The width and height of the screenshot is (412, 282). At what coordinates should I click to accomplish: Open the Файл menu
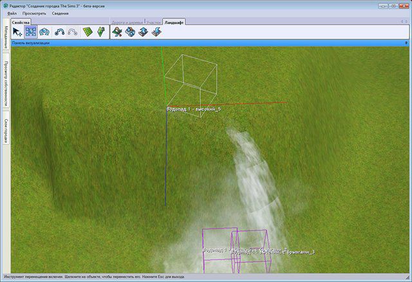tap(12, 13)
